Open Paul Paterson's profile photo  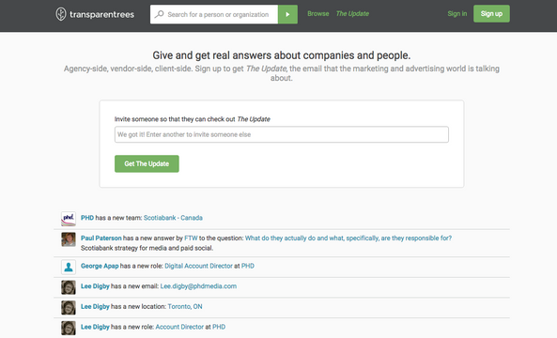click(69, 239)
